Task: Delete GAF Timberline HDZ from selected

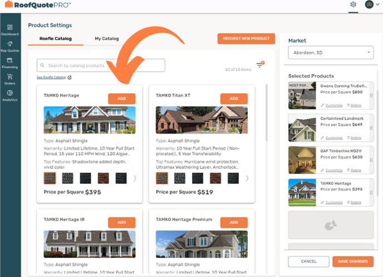Action: click(x=354, y=170)
